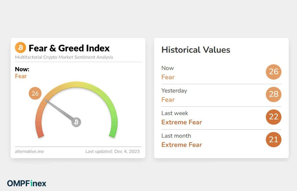
Task: Click the 21 badge for Last month
Action: 273,140
